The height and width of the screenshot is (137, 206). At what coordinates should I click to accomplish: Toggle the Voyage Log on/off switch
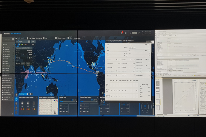tap(29, 58)
